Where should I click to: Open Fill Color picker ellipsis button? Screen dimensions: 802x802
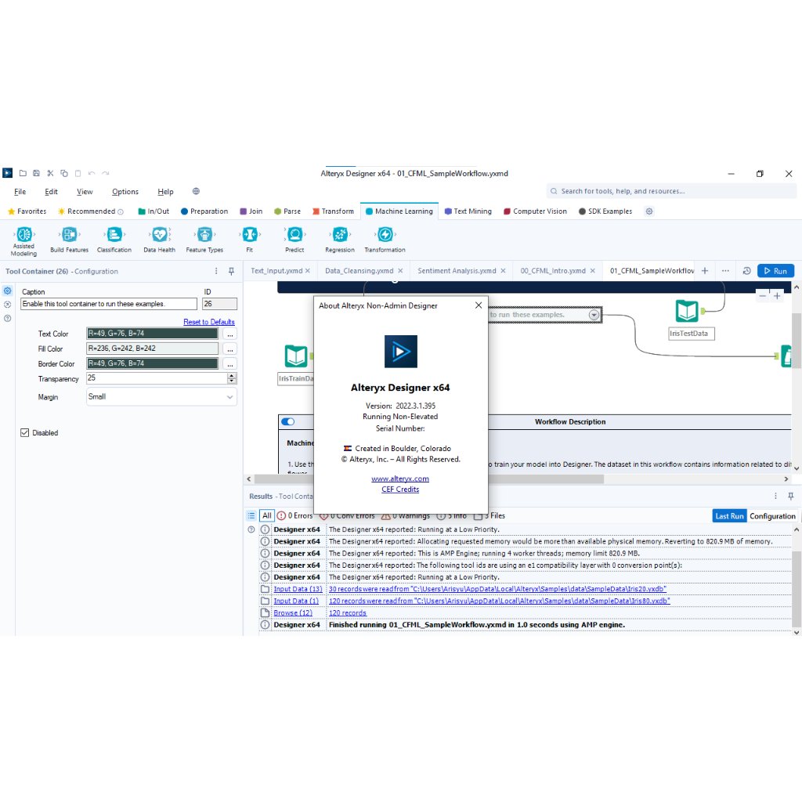[230, 349]
